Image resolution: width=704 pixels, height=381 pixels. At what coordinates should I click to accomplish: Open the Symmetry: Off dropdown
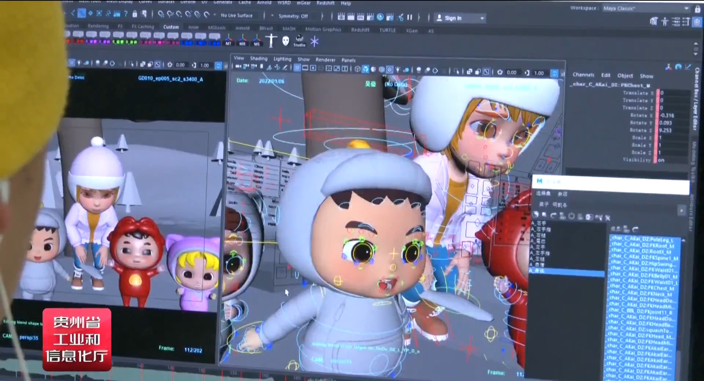pos(293,16)
